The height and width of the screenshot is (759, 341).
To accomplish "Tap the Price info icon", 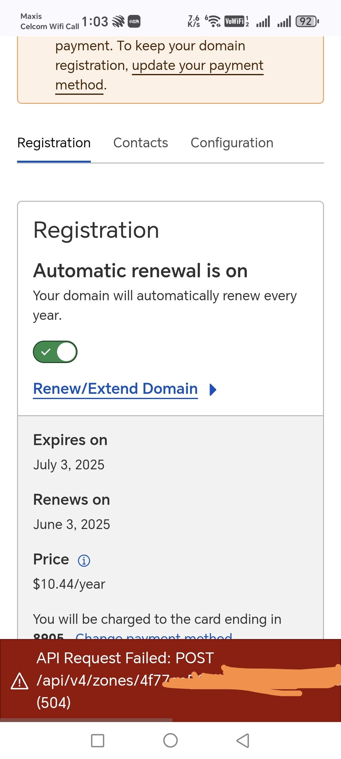I will 84,560.
